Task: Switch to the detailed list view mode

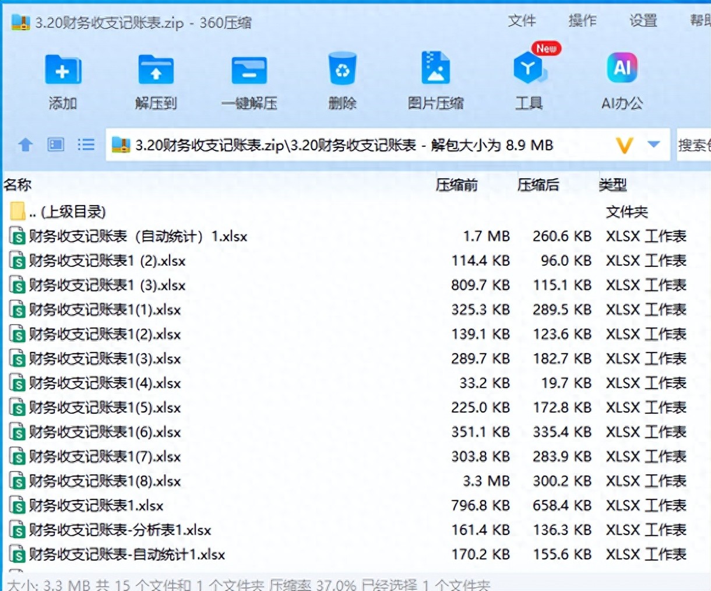Action: 86,145
